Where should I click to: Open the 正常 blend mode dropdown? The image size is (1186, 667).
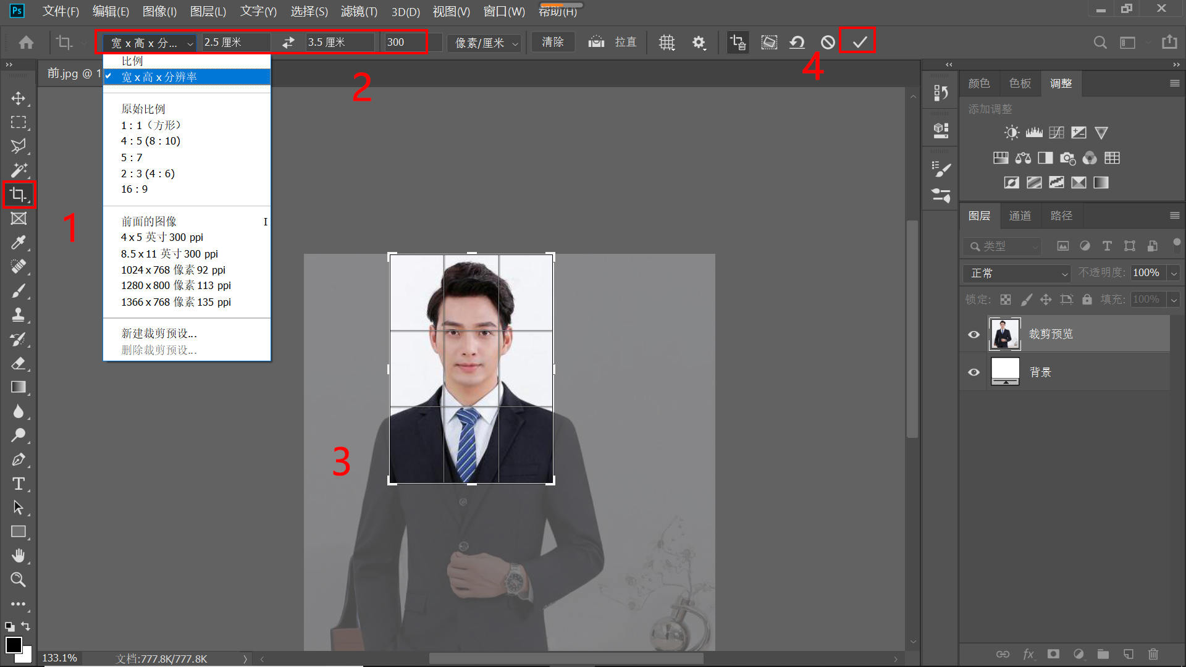coord(1016,273)
